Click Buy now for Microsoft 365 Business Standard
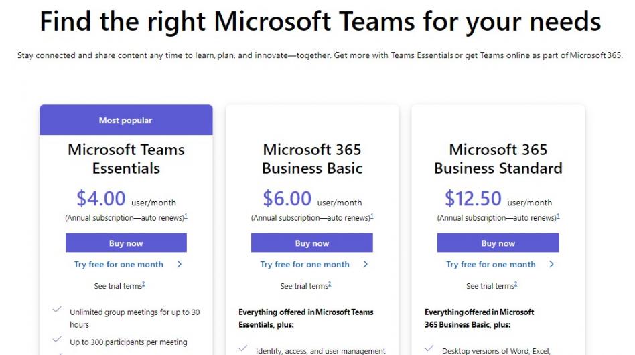The height and width of the screenshot is (355, 635). (x=498, y=243)
